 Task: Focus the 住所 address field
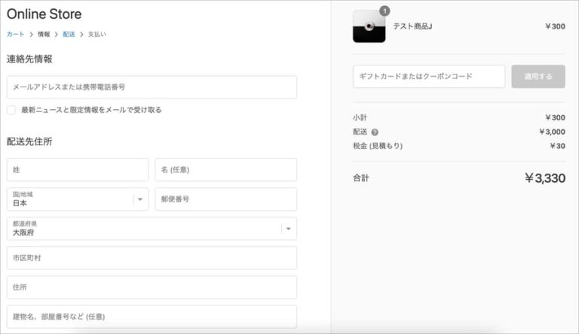[152, 287]
